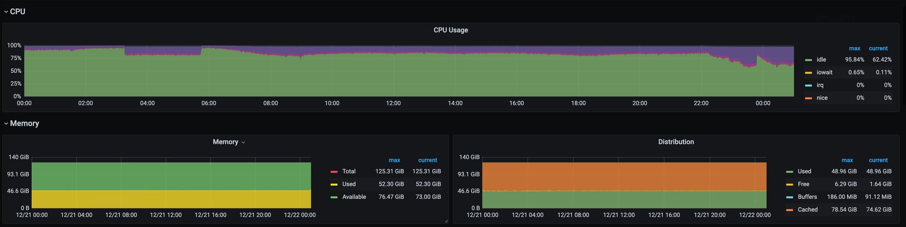This screenshot has width=906, height=227.
Task: Sort Memory legend by max header
Action: pos(394,160)
